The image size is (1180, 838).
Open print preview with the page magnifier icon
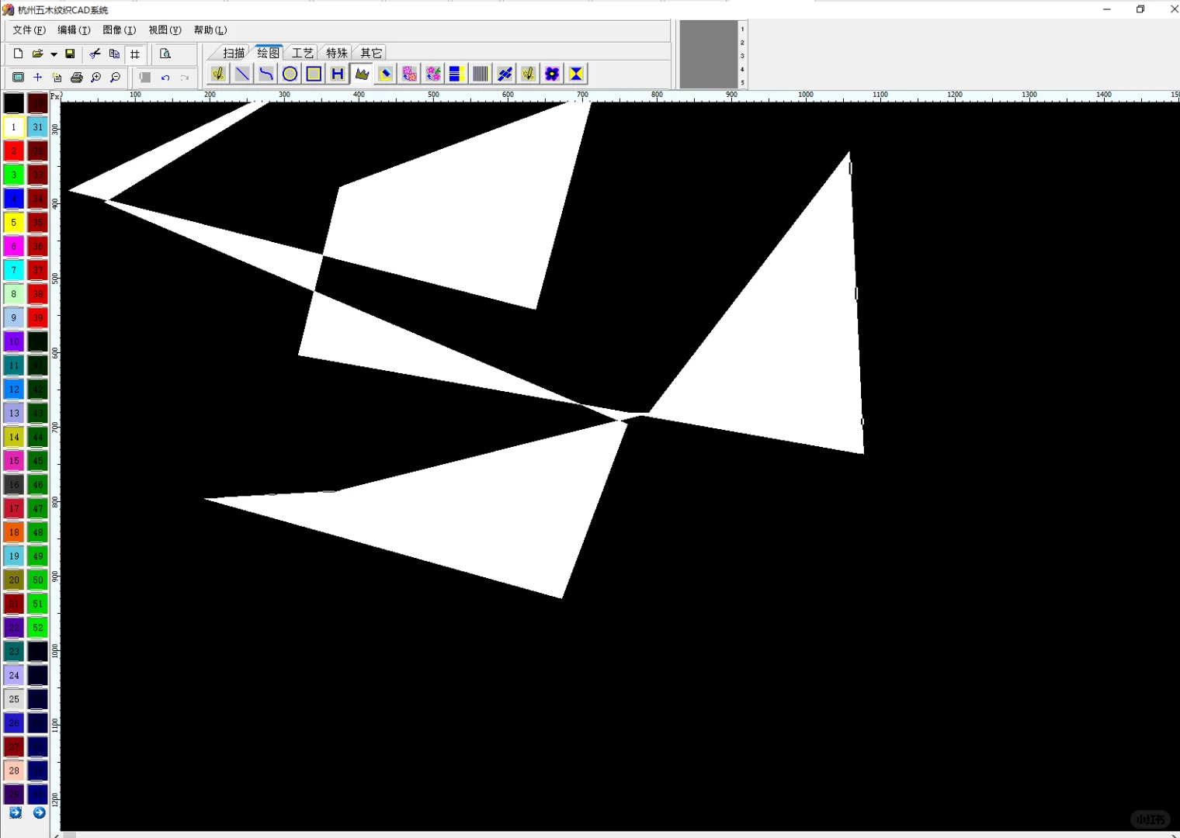pyautogui.click(x=165, y=54)
